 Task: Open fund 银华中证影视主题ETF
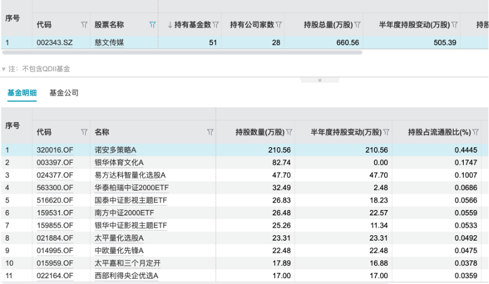point(131,225)
